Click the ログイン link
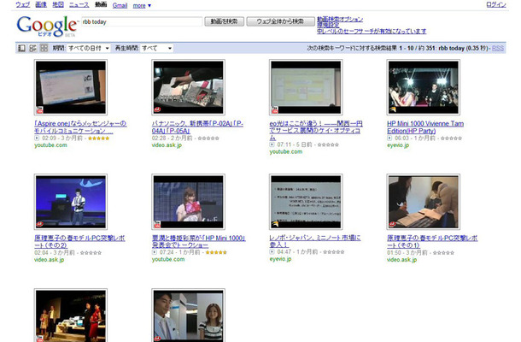Screen dimensions: 521x342 click(x=496, y=4)
